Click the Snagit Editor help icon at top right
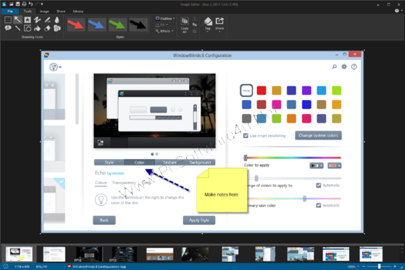The image size is (405, 270). pyautogui.click(x=397, y=11)
